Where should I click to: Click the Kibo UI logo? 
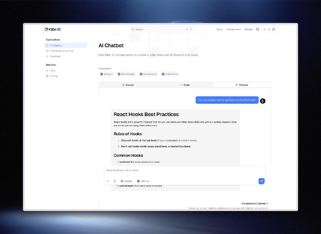[x=53, y=29]
